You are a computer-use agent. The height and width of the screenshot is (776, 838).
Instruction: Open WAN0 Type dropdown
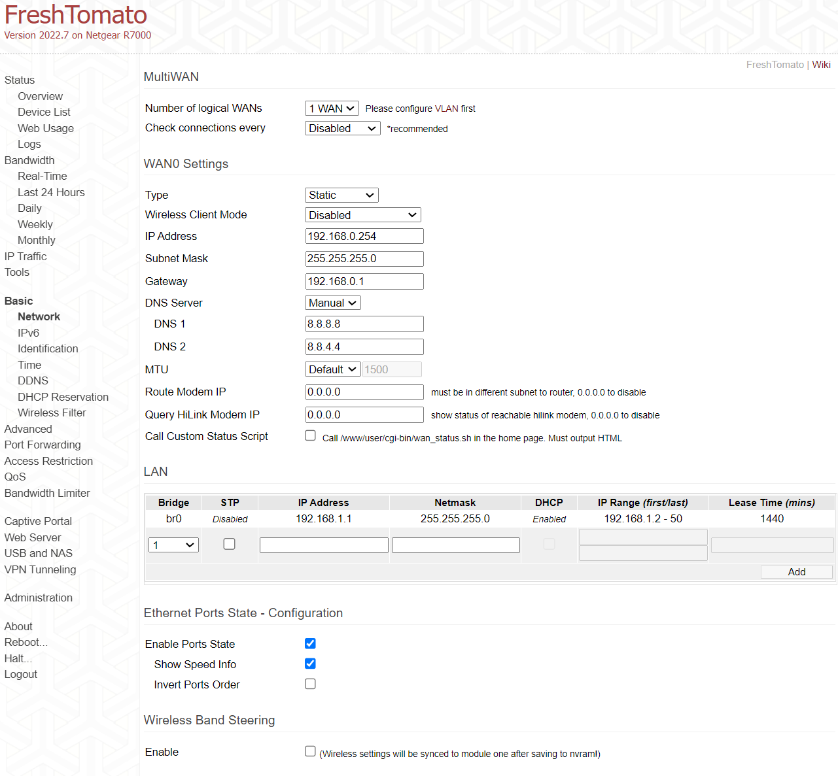pyautogui.click(x=341, y=195)
